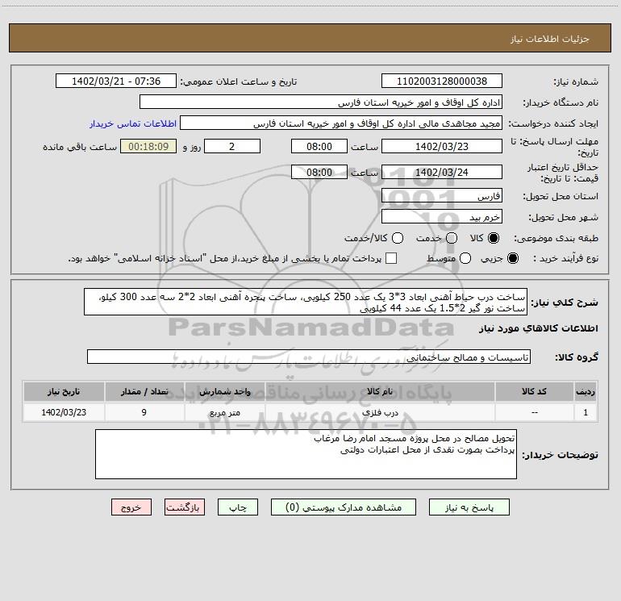The height and width of the screenshot is (601, 621).
Task: Click the general need description text box
Action: click(306, 302)
